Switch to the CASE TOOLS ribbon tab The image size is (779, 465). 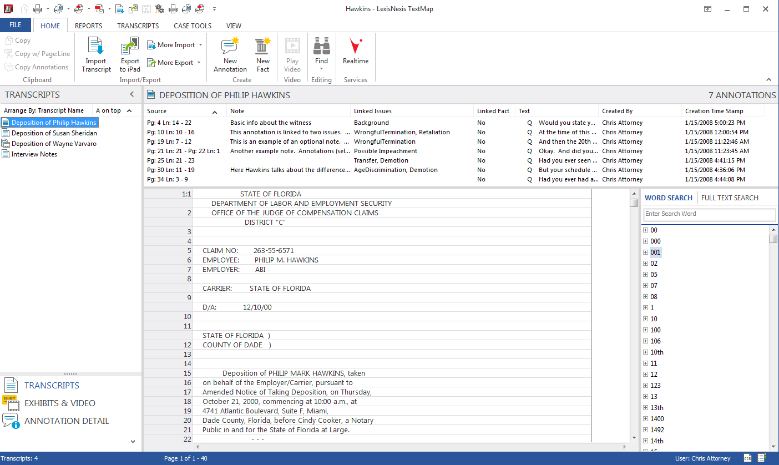pyautogui.click(x=193, y=26)
